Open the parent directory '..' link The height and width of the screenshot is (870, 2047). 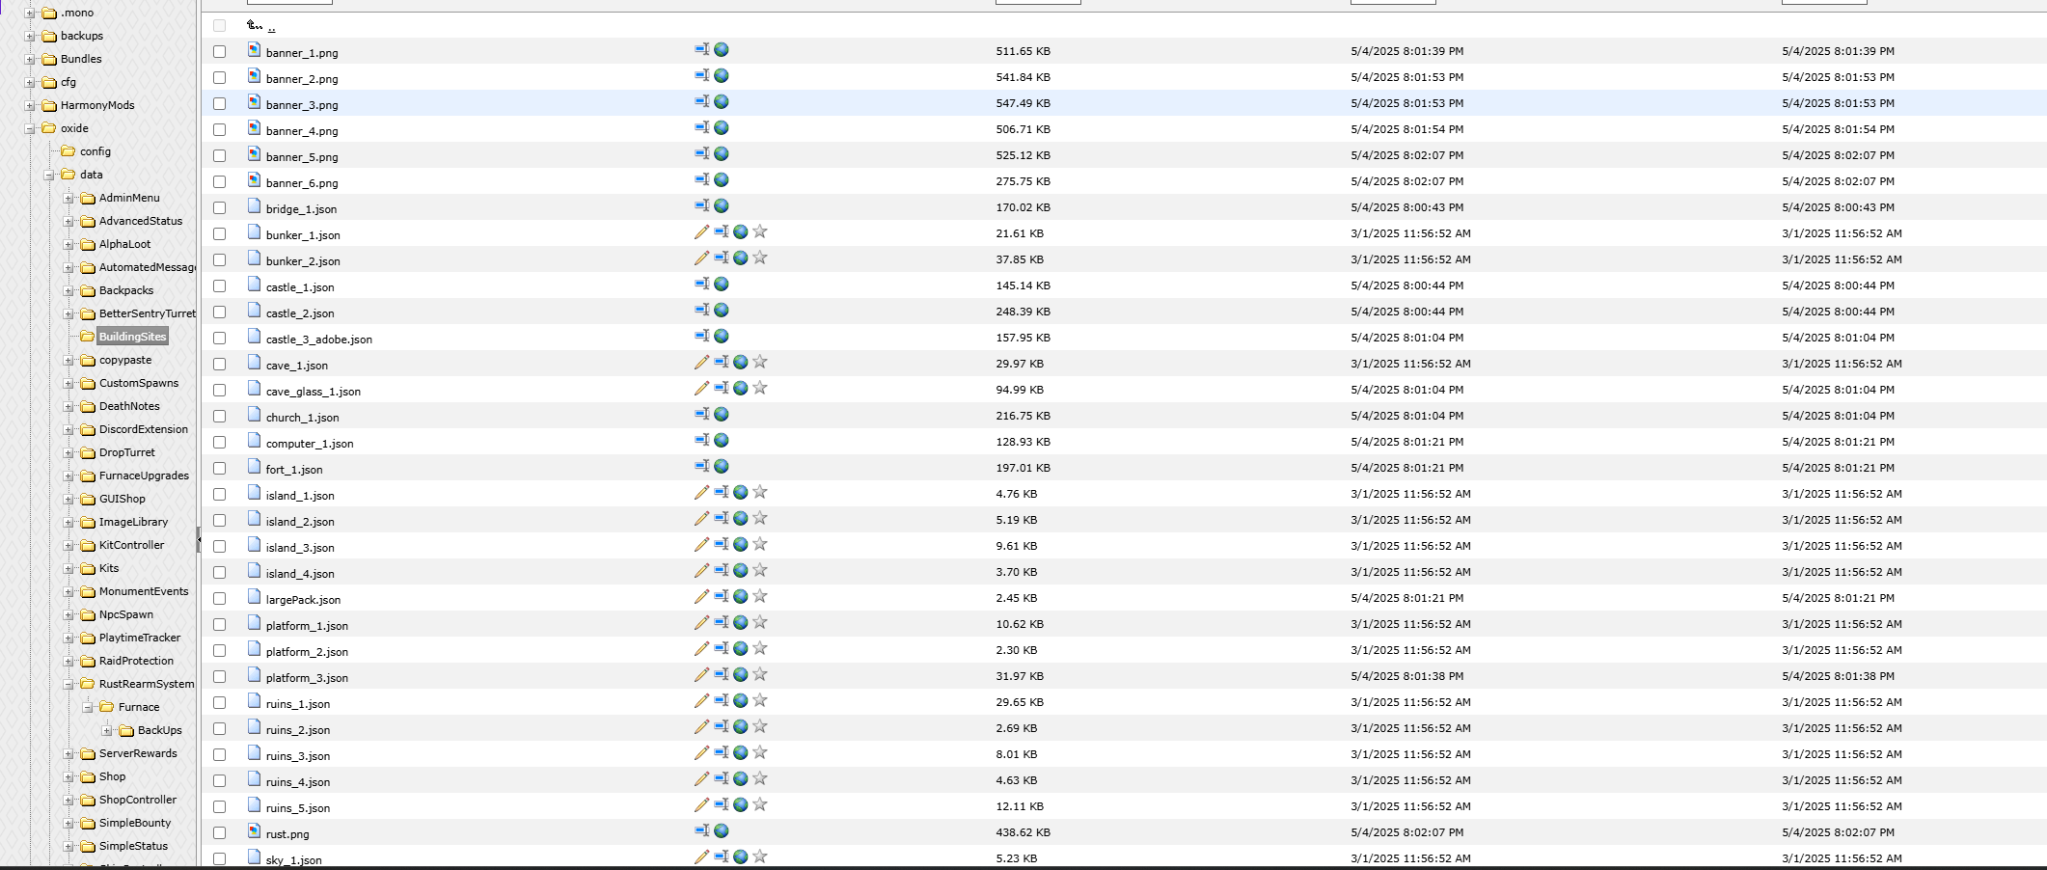point(271,27)
